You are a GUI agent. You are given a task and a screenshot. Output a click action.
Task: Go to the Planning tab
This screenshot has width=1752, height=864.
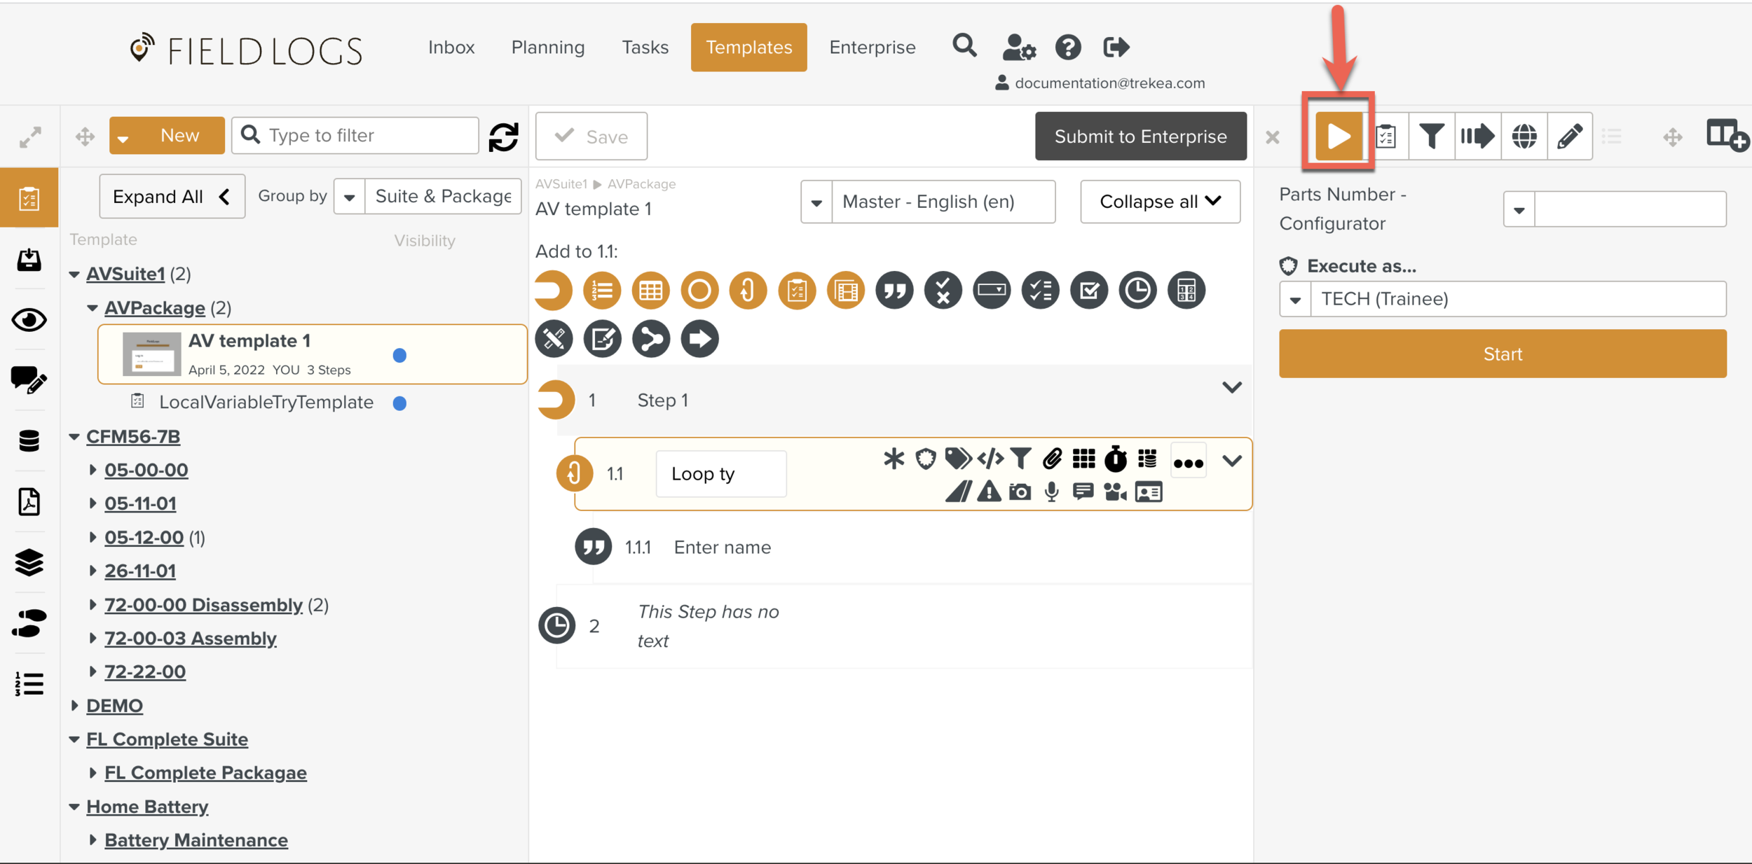[x=548, y=47]
